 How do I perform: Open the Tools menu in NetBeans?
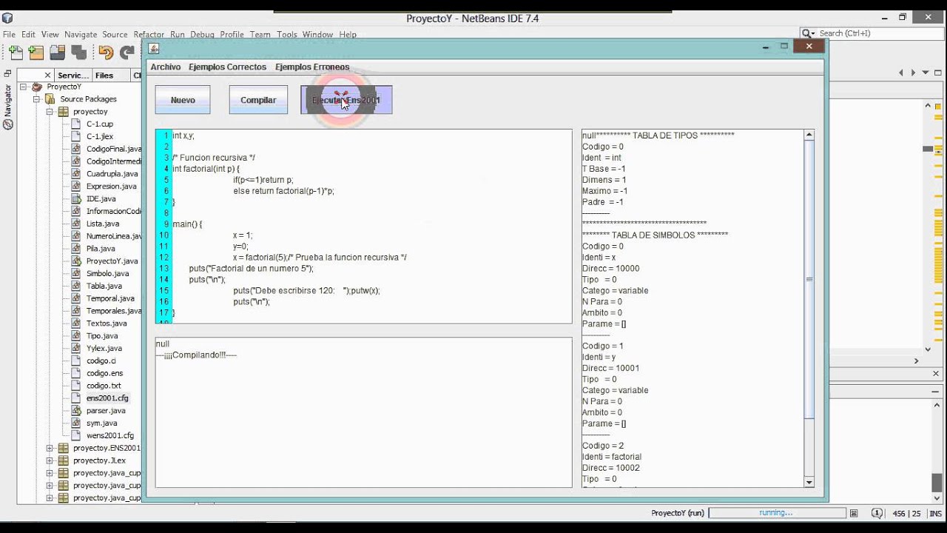coord(287,34)
